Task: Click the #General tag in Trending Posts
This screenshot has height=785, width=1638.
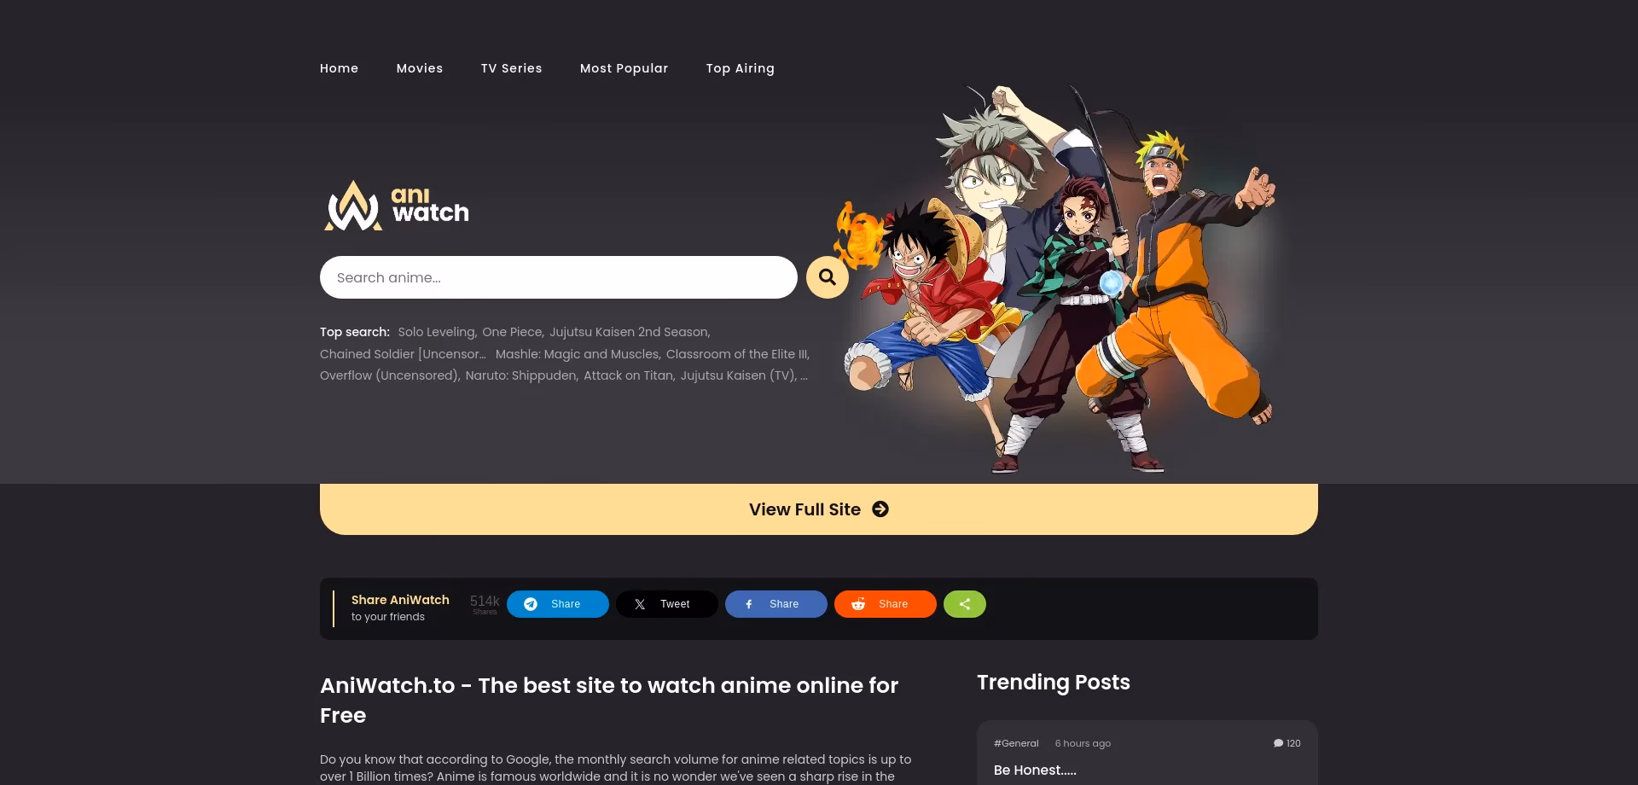Action: coord(1016,743)
